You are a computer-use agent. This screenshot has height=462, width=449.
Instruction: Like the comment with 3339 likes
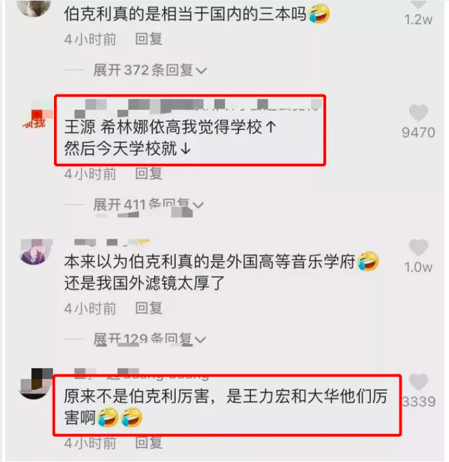click(x=418, y=382)
